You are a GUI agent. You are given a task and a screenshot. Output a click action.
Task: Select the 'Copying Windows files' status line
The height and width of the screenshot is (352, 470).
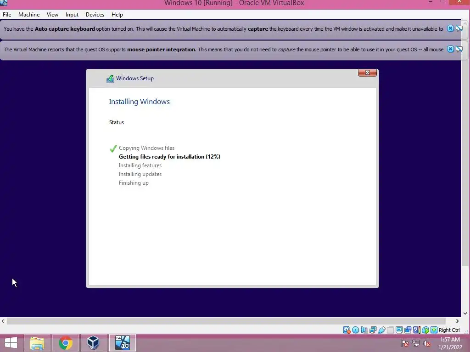[x=146, y=148]
